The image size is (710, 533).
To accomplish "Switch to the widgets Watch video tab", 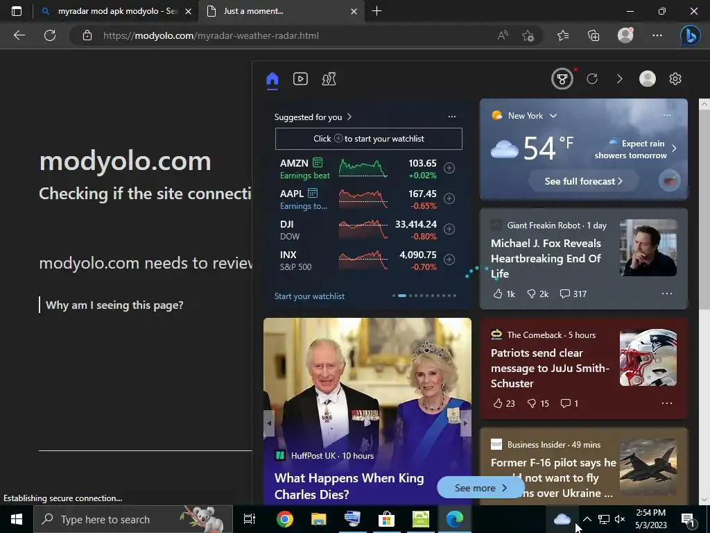I will 300,79.
